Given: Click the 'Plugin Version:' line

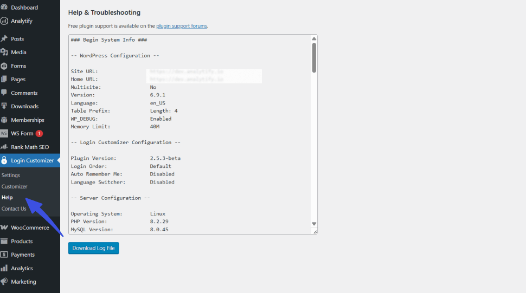Looking at the screenshot, I should [x=125, y=158].
